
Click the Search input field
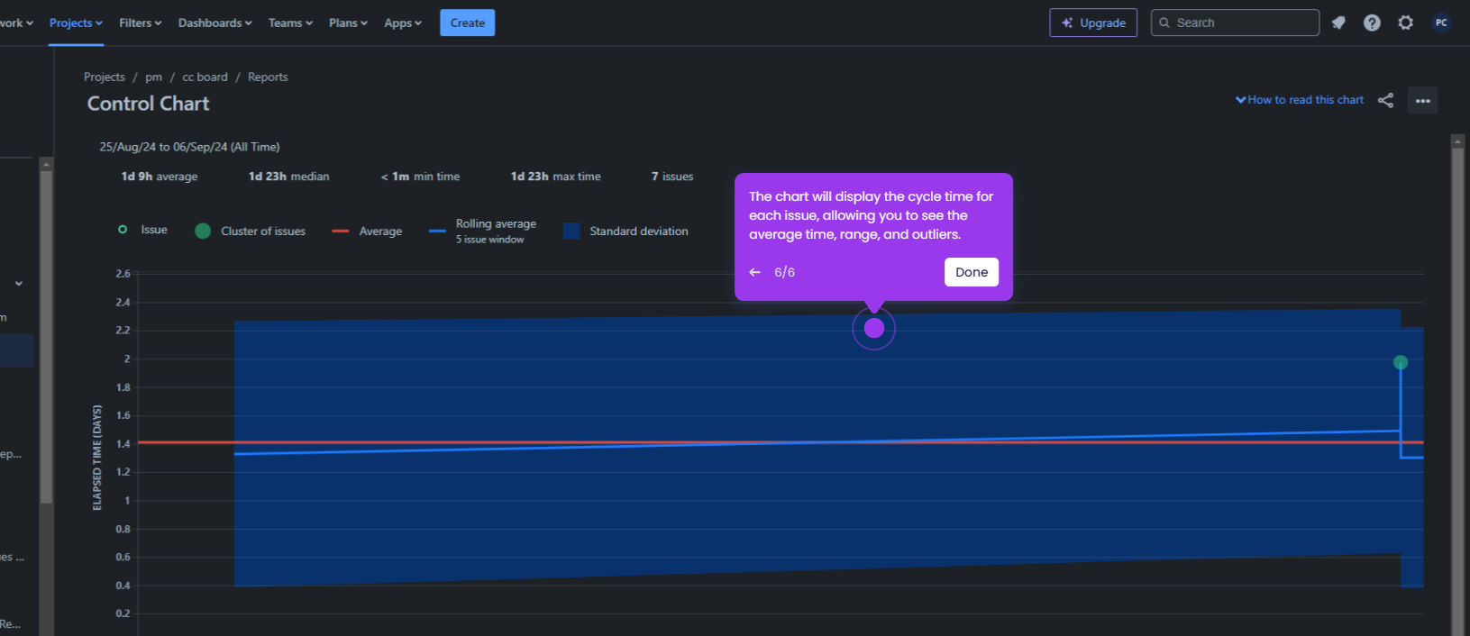(x=1235, y=23)
